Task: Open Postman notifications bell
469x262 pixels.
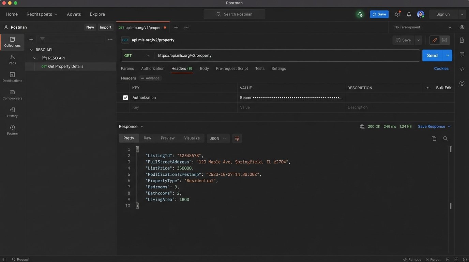Action: point(409,14)
